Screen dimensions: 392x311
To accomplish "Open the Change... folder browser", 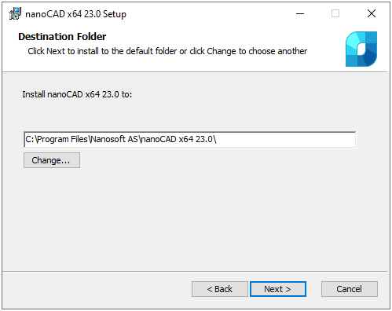I will tap(52, 160).
